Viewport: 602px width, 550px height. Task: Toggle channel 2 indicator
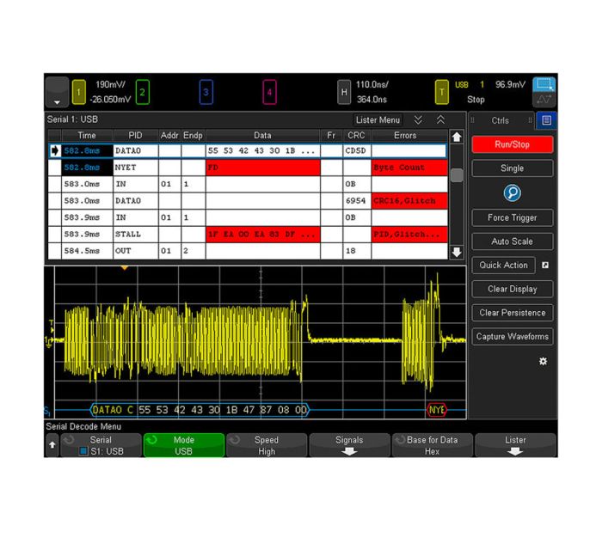[143, 92]
